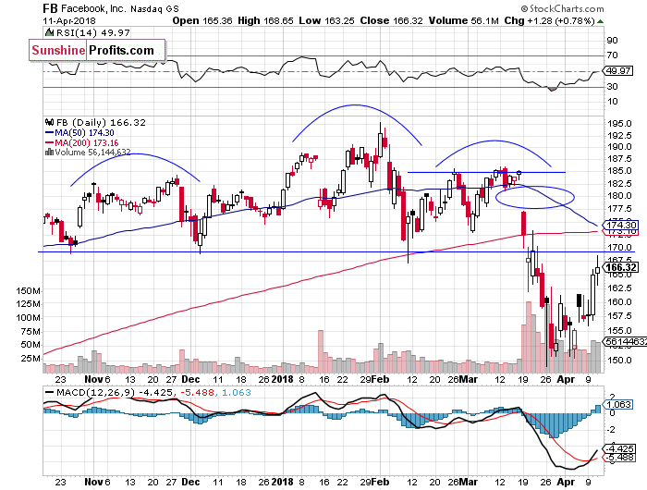The width and height of the screenshot is (647, 490).
Task: Click the StockCharts.com copyright text
Action: (562, 8)
